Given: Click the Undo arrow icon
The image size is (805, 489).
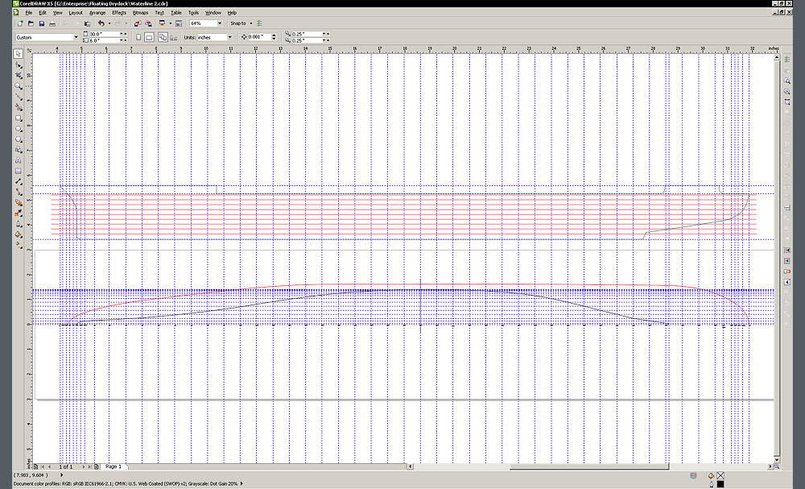Looking at the screenshot, I should (x=101, y=23).
